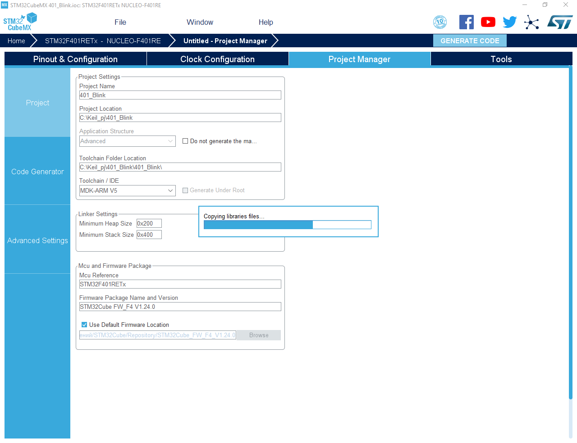Image resolution: width=577 pixels, height=443 pixels.
Task: Go to Home breadcrumb
Action: (16, 41)
